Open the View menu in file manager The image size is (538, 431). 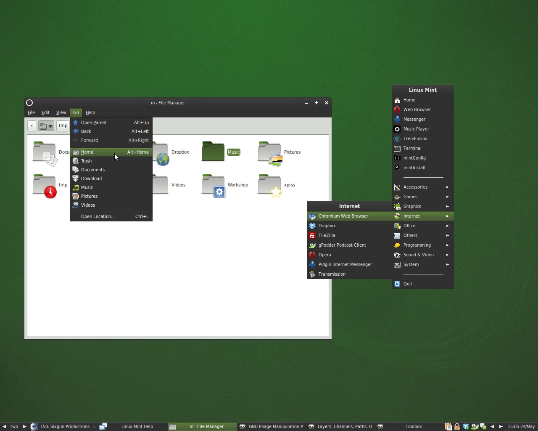point(61,112)
